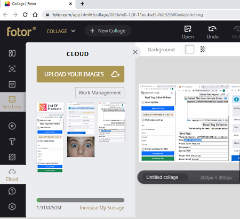This screenshot has width=240, height=219.
Task: Click browser back arrow
Action: pyautogui.click(x=5, y=14)
